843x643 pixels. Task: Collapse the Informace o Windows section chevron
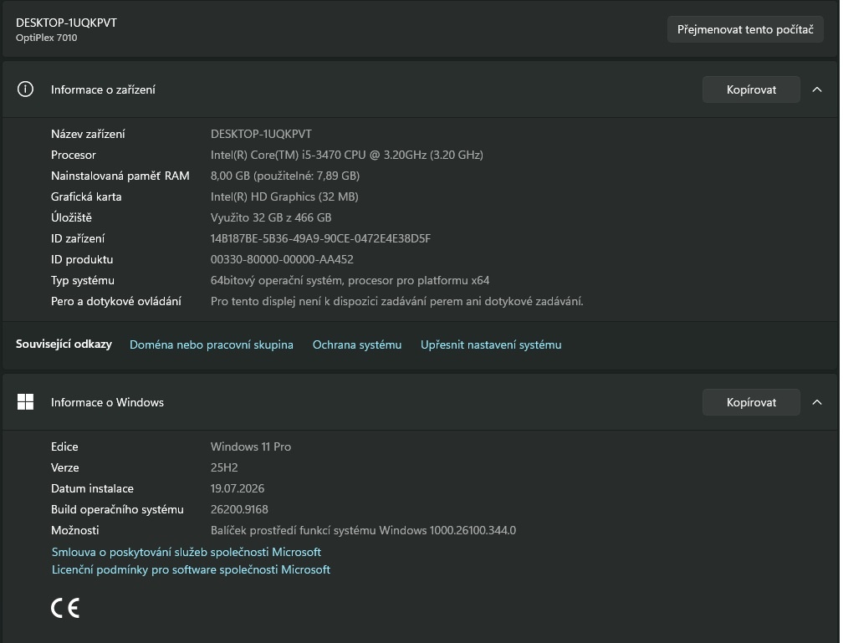pos(816,402)
